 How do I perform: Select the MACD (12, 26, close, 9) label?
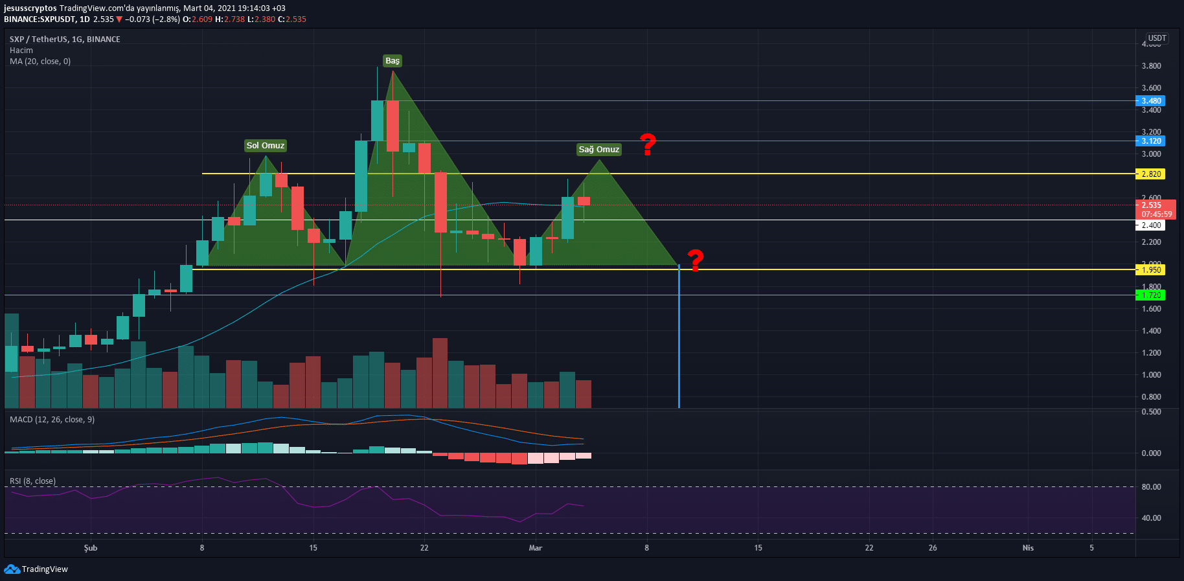click(52, 419)
